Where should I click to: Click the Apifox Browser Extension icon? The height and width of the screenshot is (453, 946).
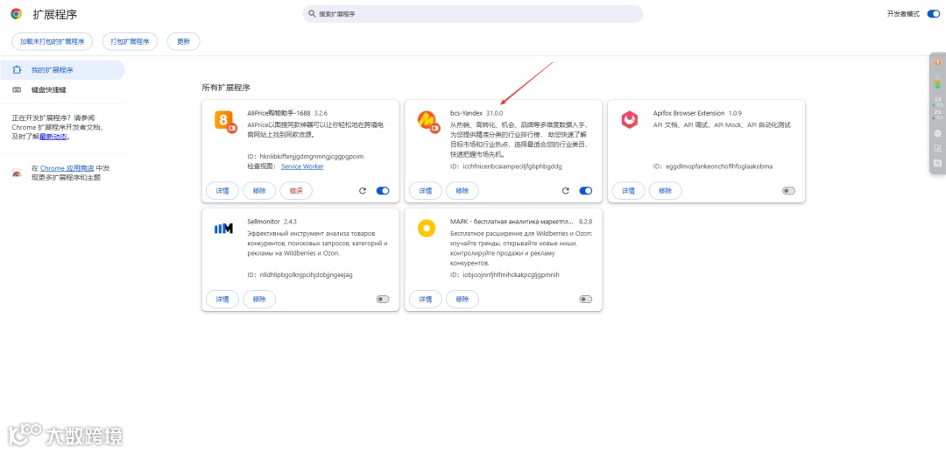630,120
